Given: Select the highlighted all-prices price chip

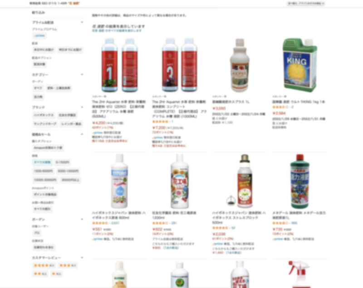Looking at the screenshot, I should pyautogui.click(x=42, y=162).
